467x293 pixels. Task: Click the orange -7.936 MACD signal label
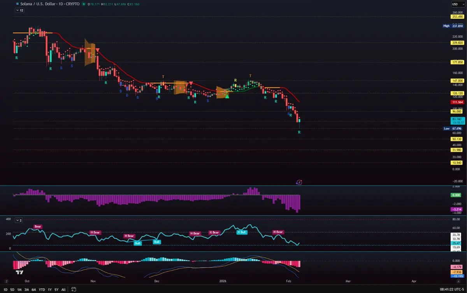tap(457, 272)
